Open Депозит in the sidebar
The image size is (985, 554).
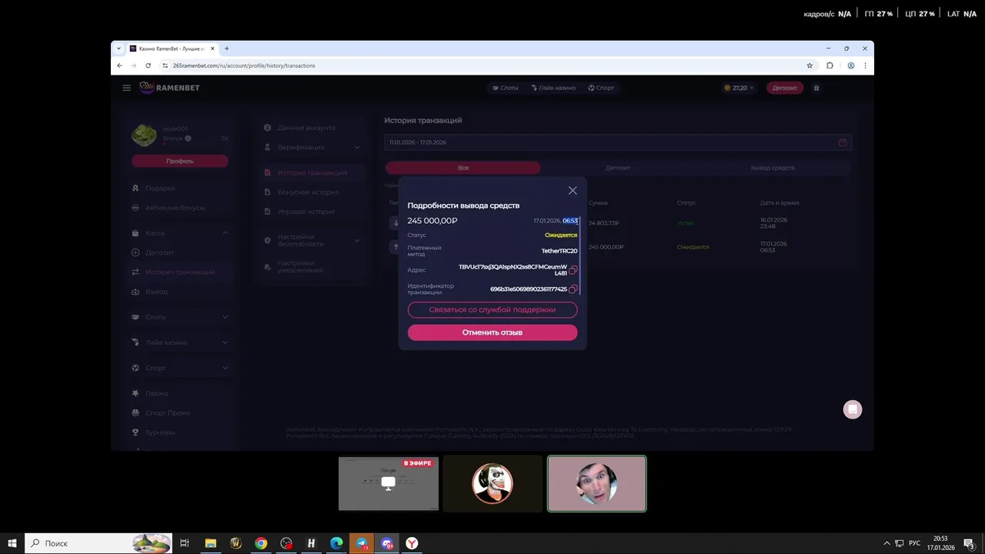pos(159,252)
